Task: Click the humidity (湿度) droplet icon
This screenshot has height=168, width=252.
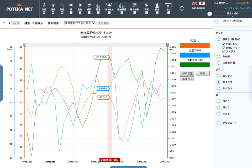Action: tap(53, 5)
